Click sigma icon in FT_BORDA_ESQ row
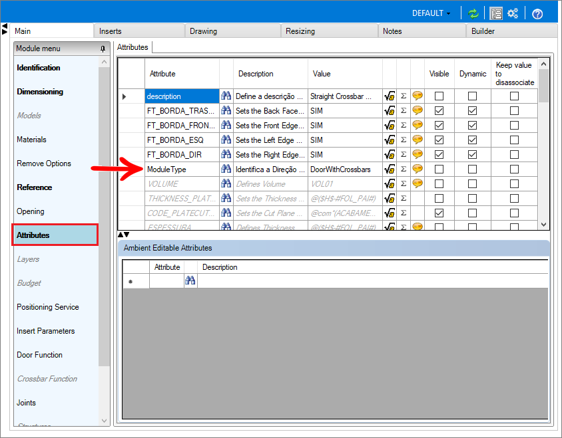562x438 pixels. pyautogui.click(x=404, y=140)
